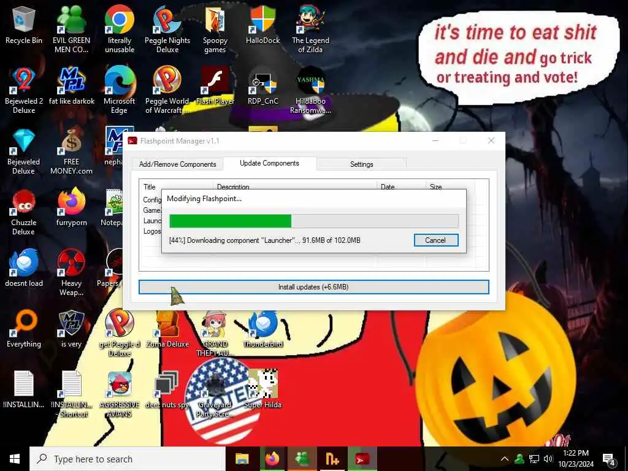Focus the Type here to search box
The image size is (628, 471).
tap(128, 459)
